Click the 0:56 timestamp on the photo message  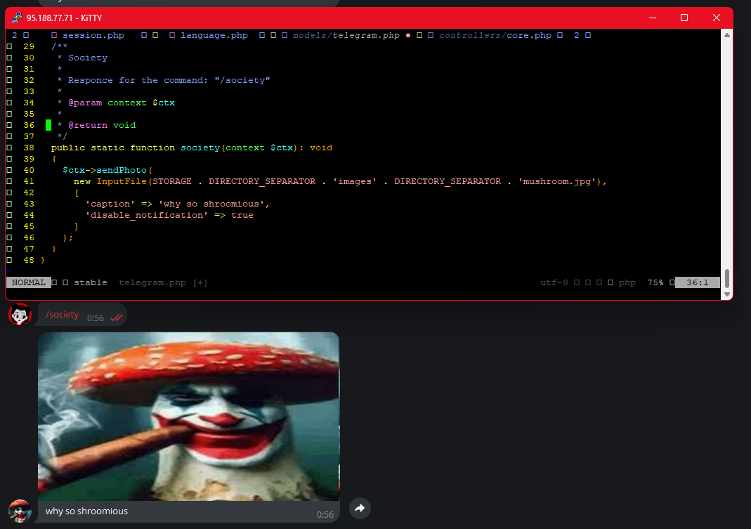point(325,515)
